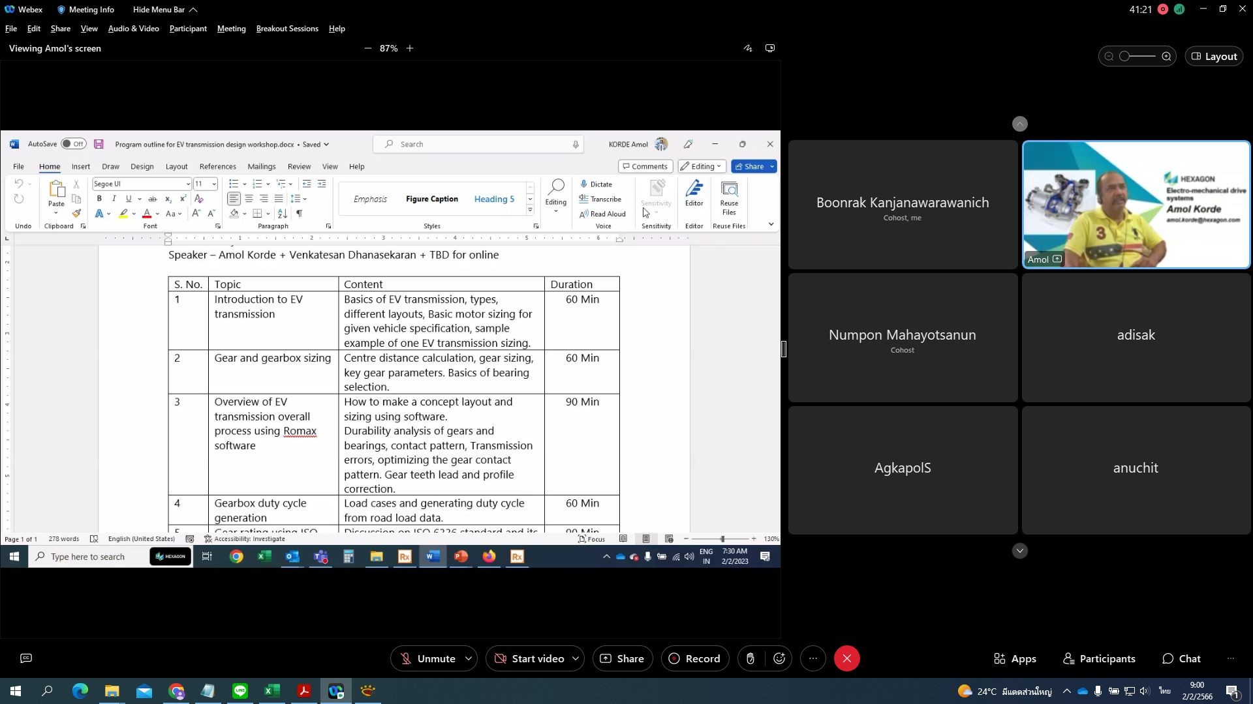Open Webex Participant menu

point(188,29)
